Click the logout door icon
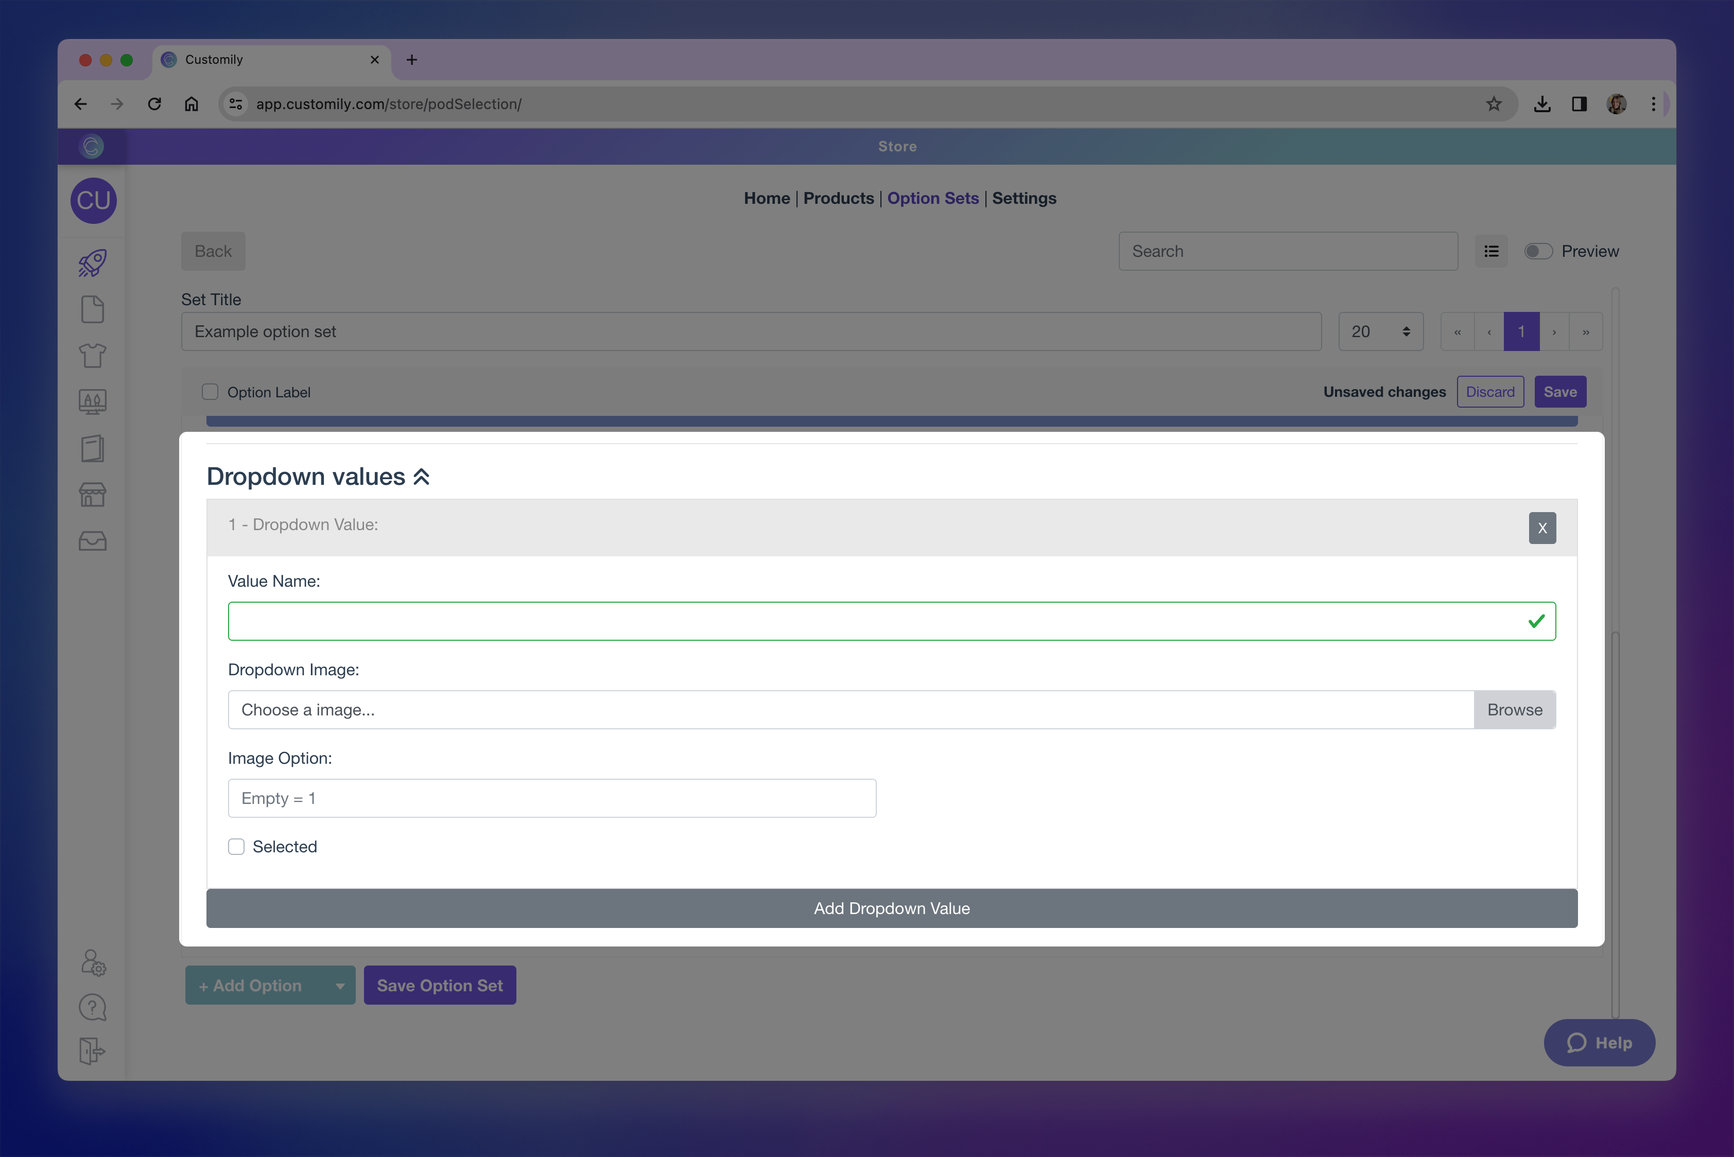The width and height of the screenshot is (1734, 1157). 93,1051
